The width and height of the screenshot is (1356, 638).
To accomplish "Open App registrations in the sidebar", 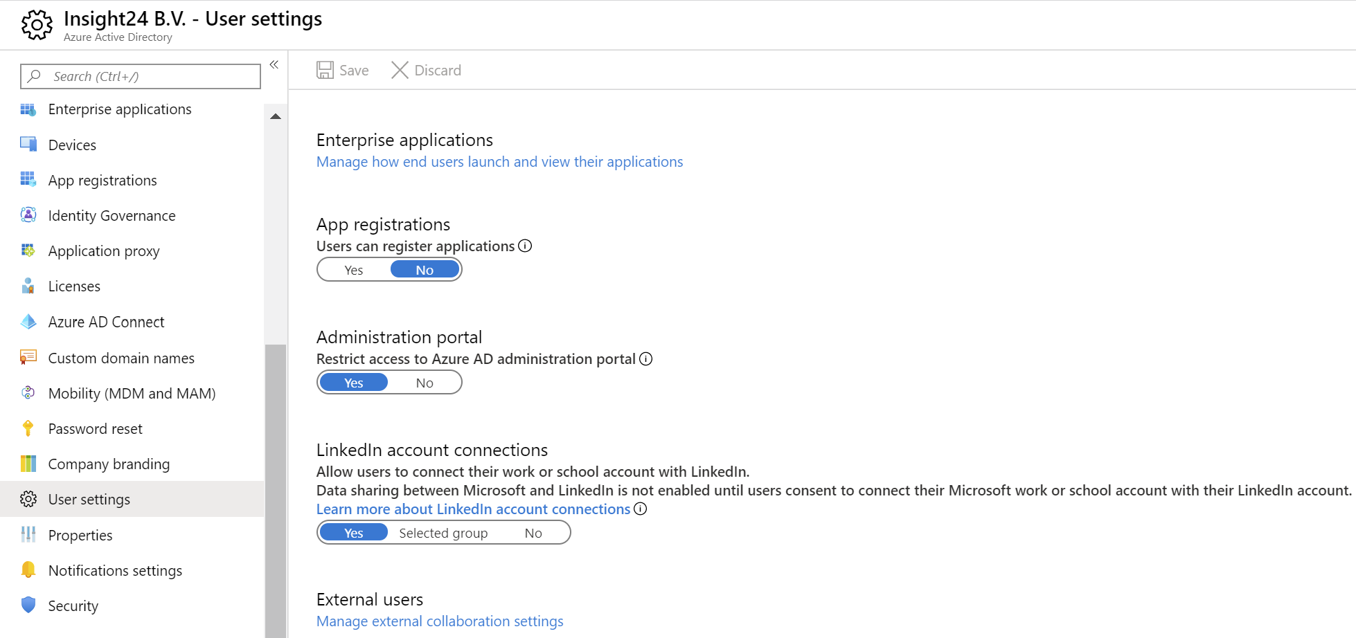I will pyautogui.click(x=102, y=180).
